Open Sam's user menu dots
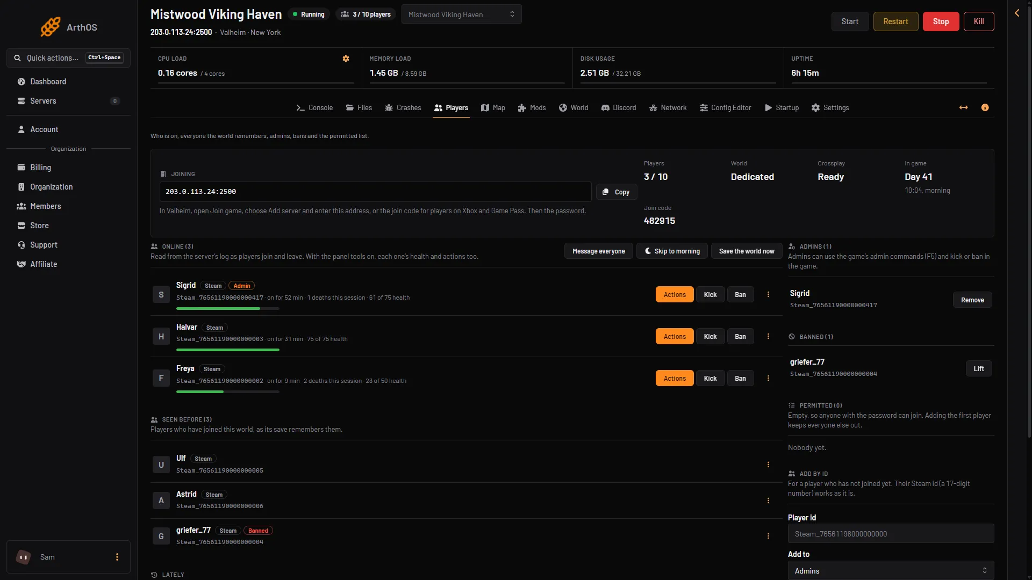 [x=117, y=557]
